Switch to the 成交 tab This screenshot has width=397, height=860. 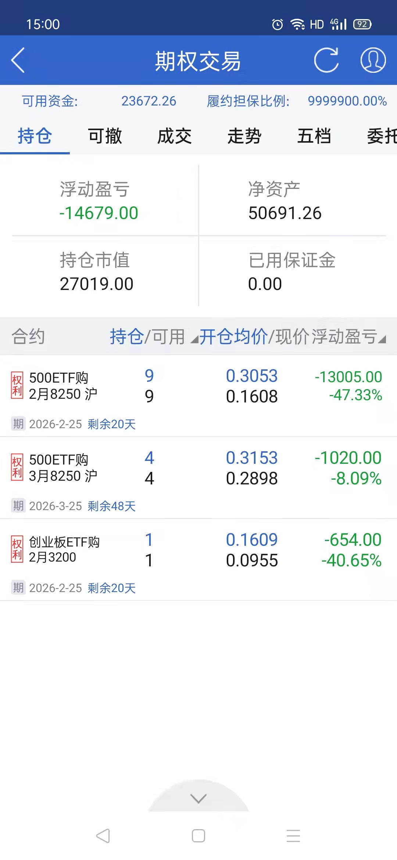coord(175,136)
